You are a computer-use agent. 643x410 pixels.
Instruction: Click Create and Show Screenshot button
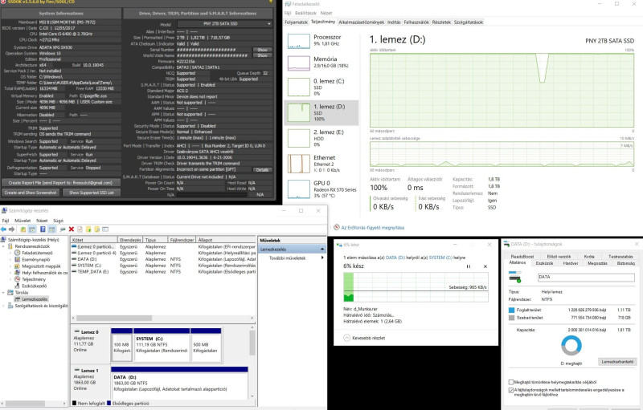pos(31,193)
